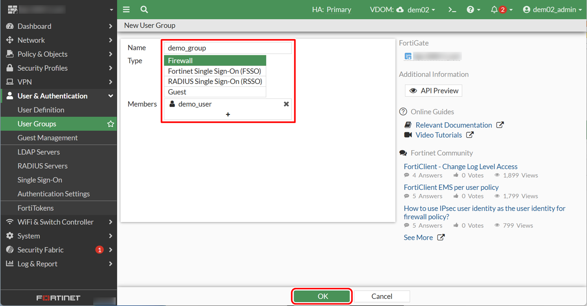The height and width of the screenshot is (306, 587).
Task: Open the help question mark icon
Action: (x=470, y=10)
